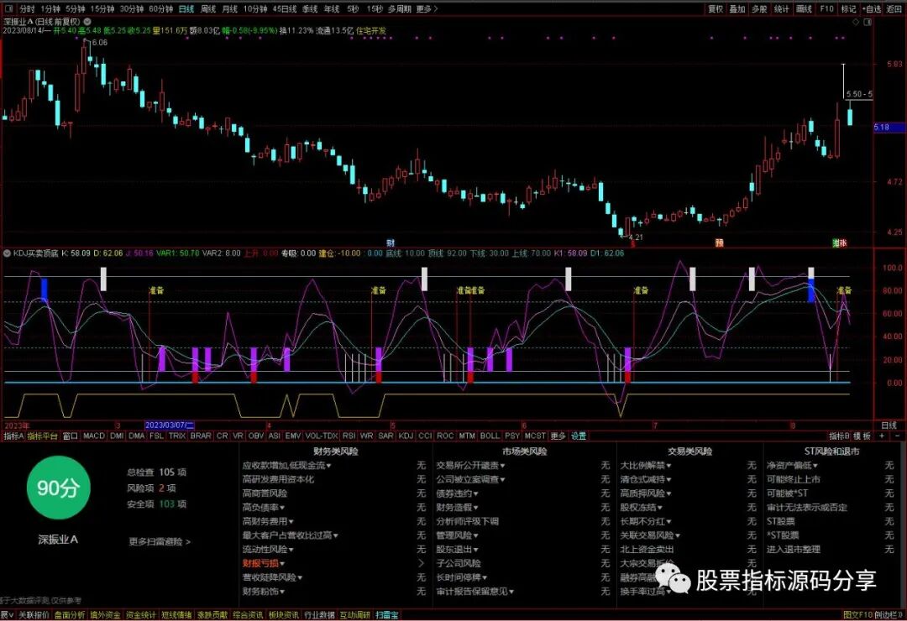Add stock via +自选

coord(872,8)
